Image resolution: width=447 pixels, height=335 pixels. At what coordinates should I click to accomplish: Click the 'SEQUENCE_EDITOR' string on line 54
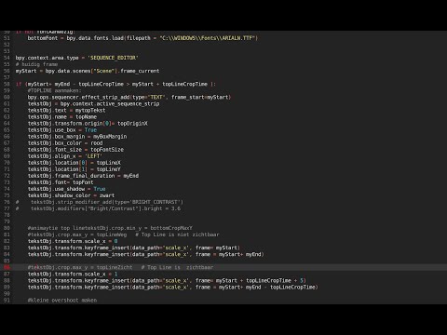[113, 58]
